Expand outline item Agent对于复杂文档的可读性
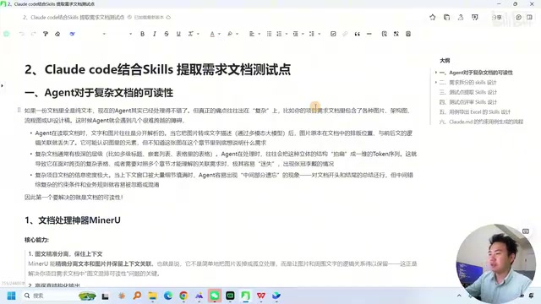541x304 pixels. click(436, 73)
